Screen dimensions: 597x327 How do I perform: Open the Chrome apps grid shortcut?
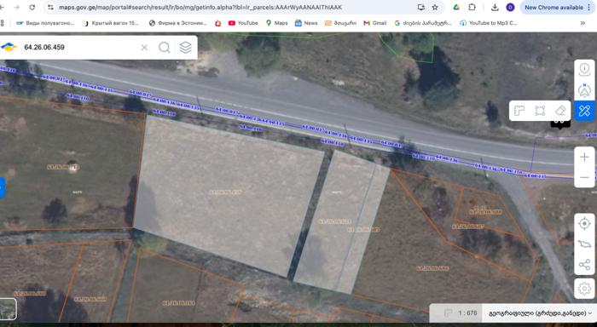[x=2, y=23]
